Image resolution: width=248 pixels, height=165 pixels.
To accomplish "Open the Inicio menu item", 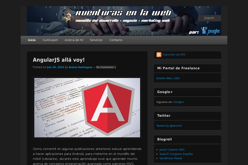I will click(x=32, y=40).
